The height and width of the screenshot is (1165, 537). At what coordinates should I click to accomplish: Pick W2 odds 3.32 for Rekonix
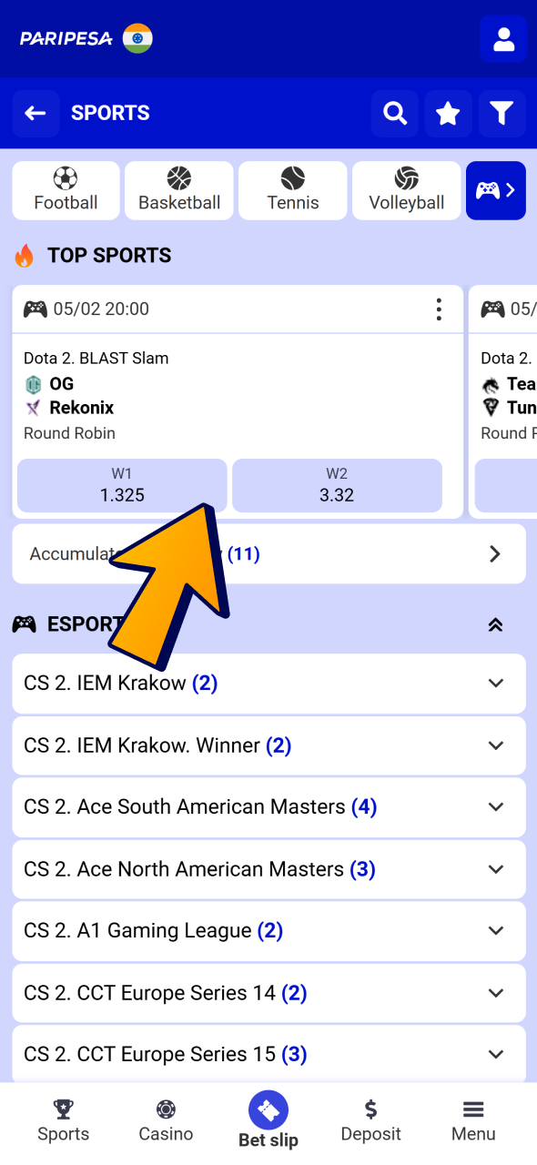337,485
